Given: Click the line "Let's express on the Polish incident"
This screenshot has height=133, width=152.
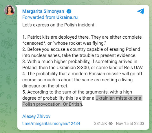Looking at the screenshot, I should [59, 25].
